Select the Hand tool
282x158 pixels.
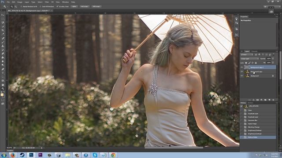(x=3, y=85)
